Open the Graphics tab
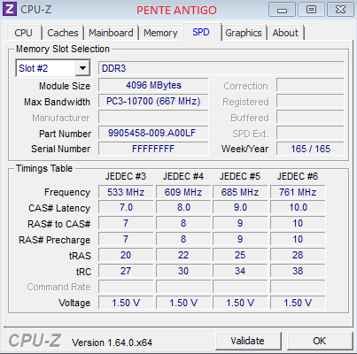Screen dimensions: 357x354 [x=244, y=33]
